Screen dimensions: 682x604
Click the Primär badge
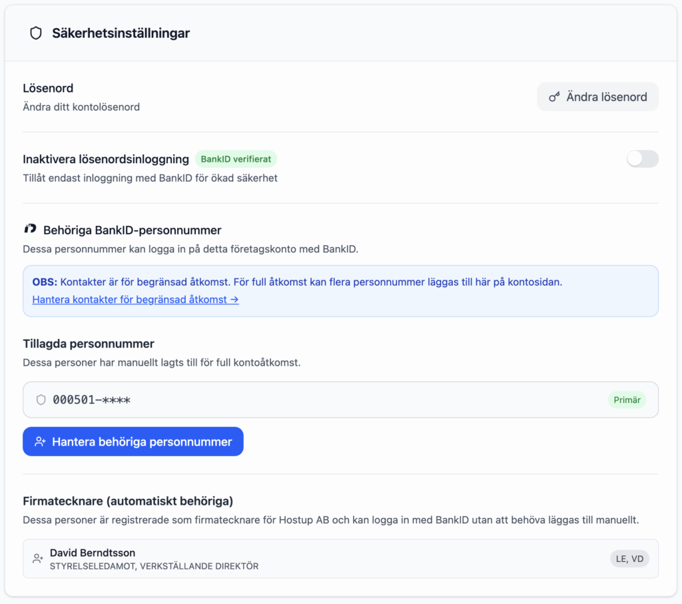coord(626,400)
